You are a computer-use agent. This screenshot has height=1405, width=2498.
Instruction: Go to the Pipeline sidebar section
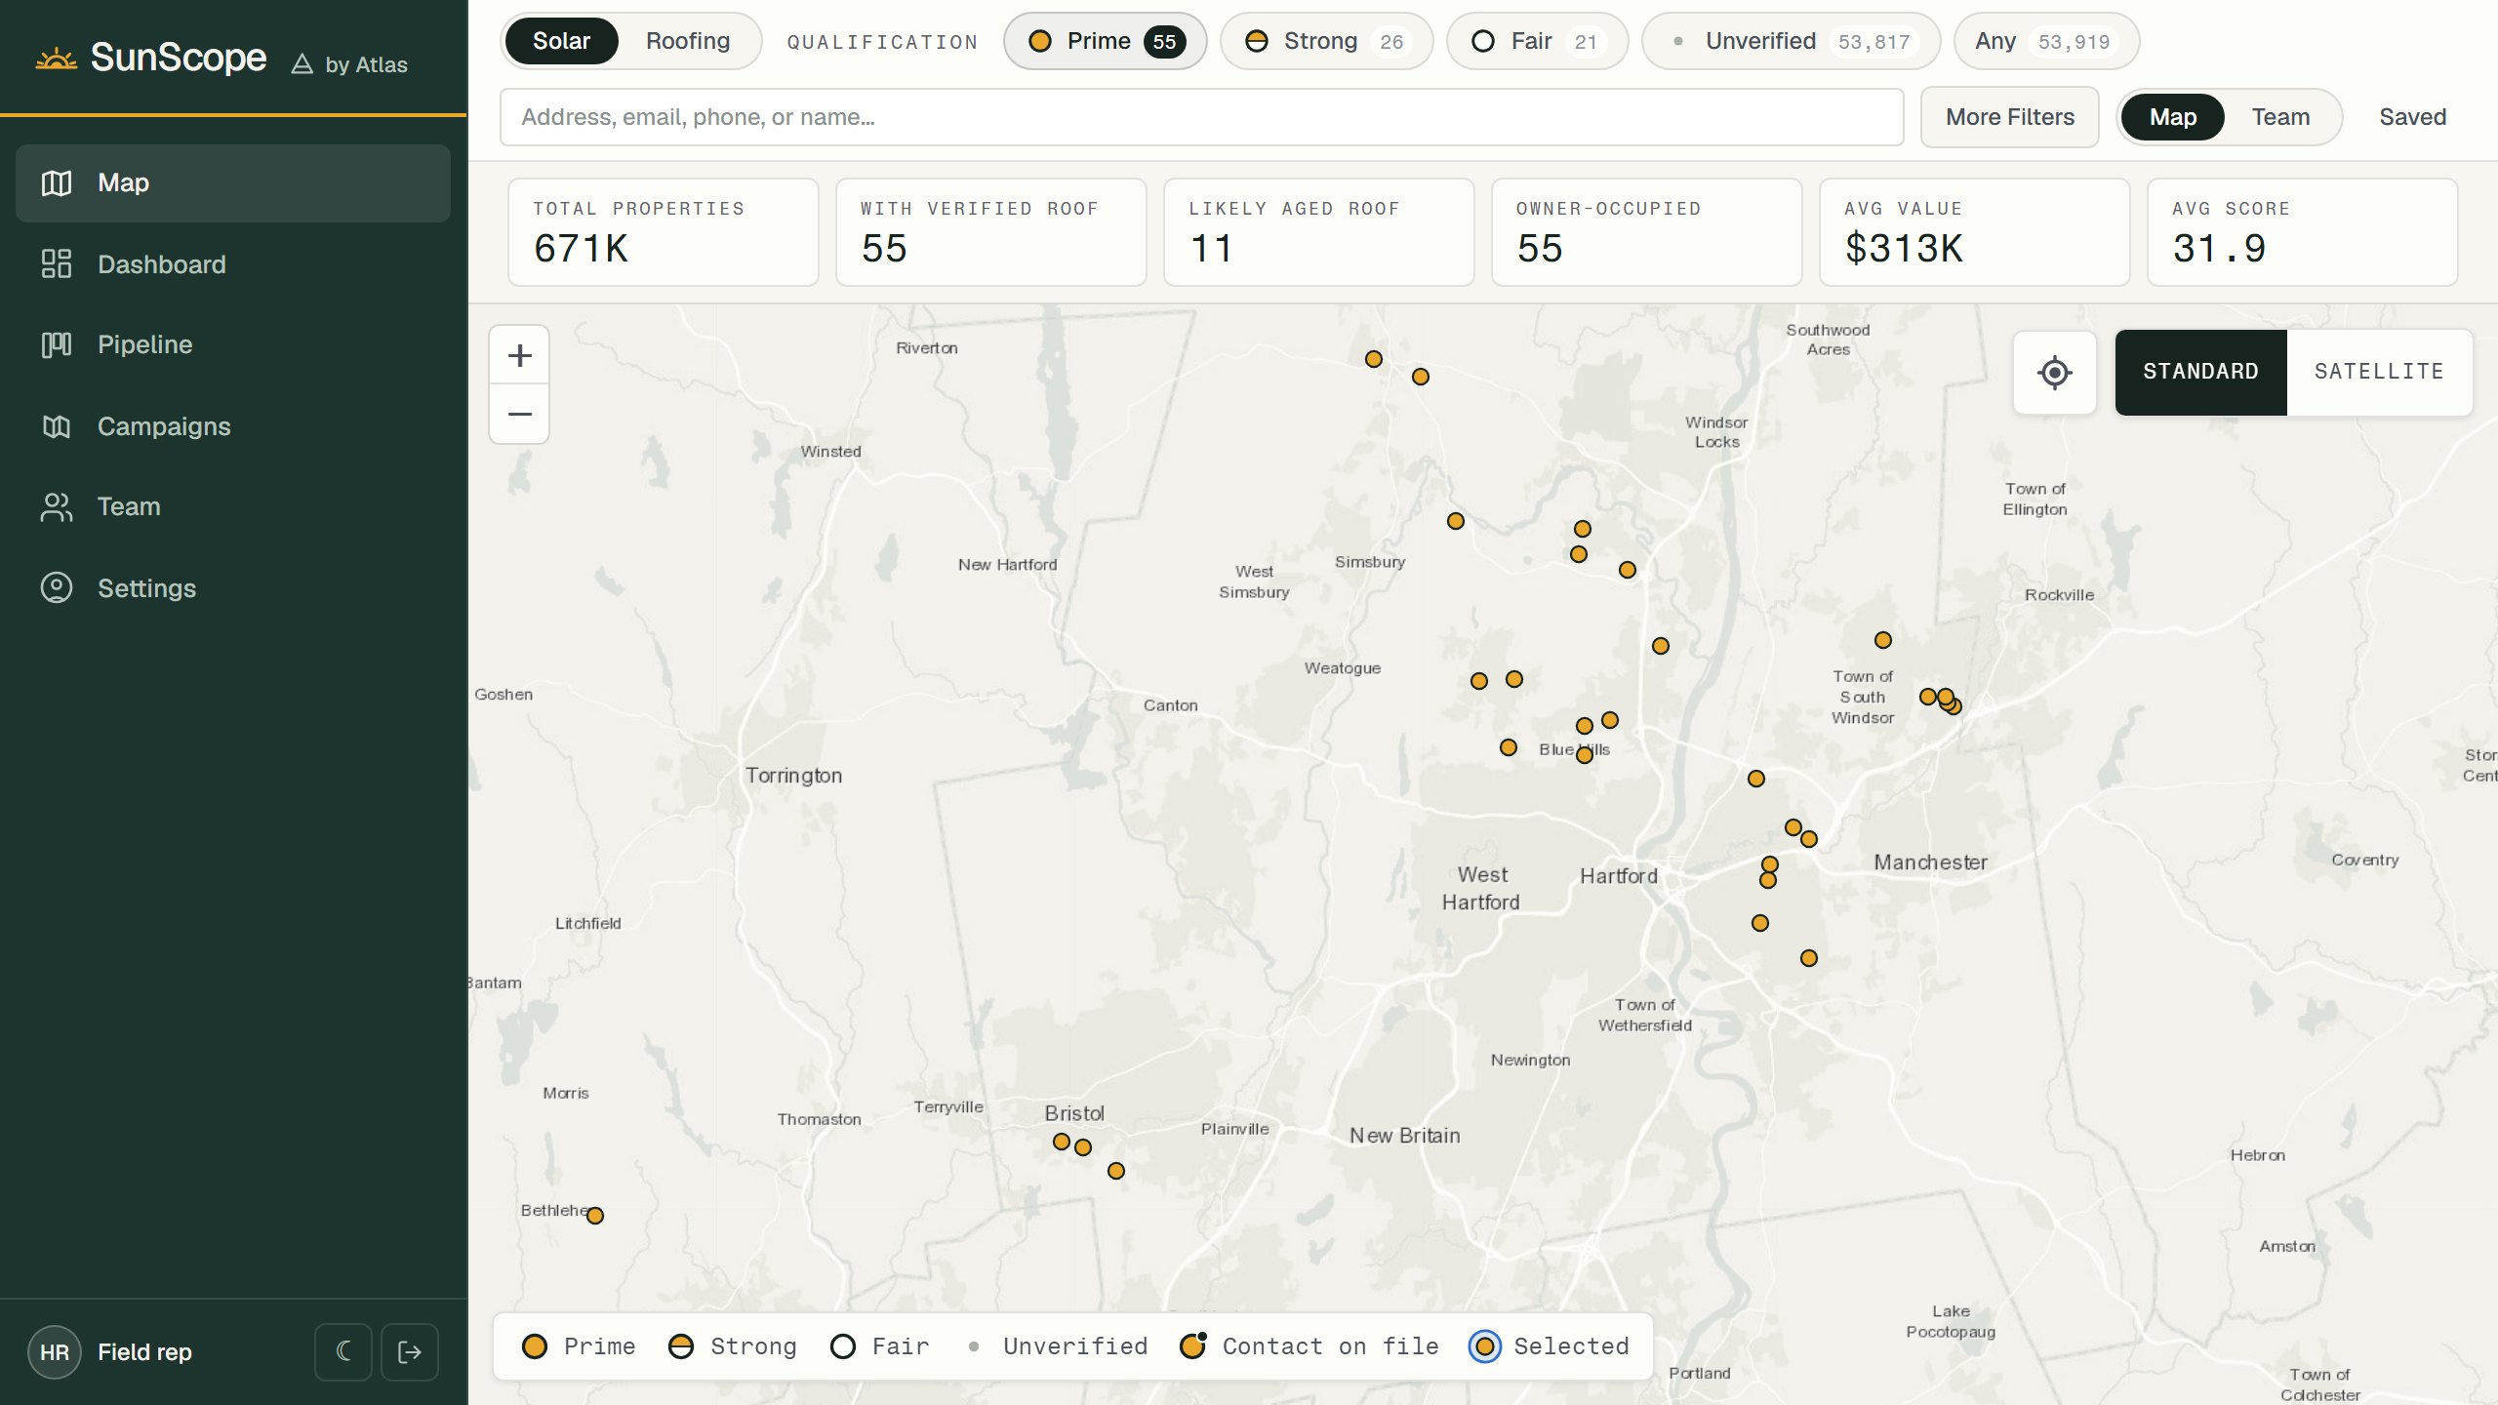(233, 344)
